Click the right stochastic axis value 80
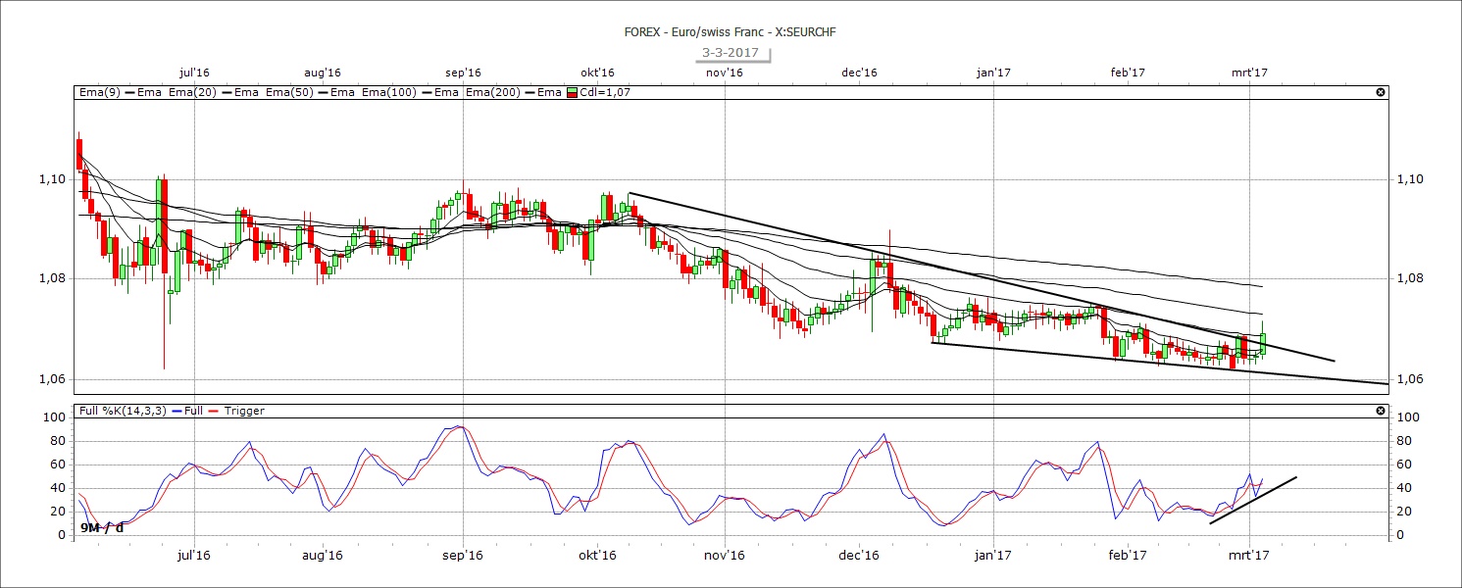Viewport: 1462px width, 588px height. [x=1404, y=440]
